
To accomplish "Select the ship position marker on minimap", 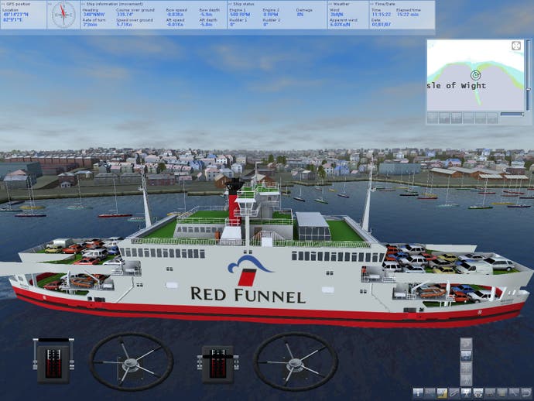I will (475, 74).
